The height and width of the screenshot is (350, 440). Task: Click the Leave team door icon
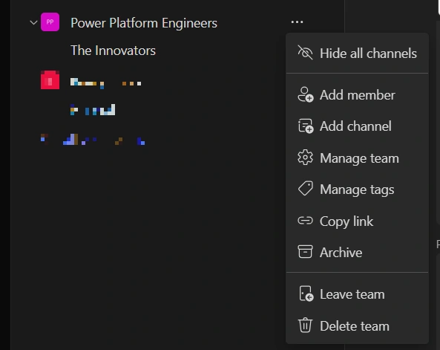(x=306, y=294)
